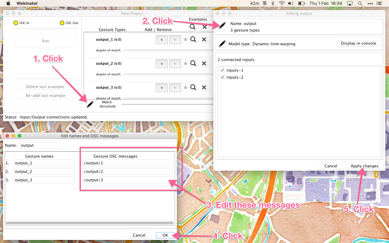Remove example from output_3 with minus button
This screenshot has width=389, height=243.
click(x=175, y=88)
